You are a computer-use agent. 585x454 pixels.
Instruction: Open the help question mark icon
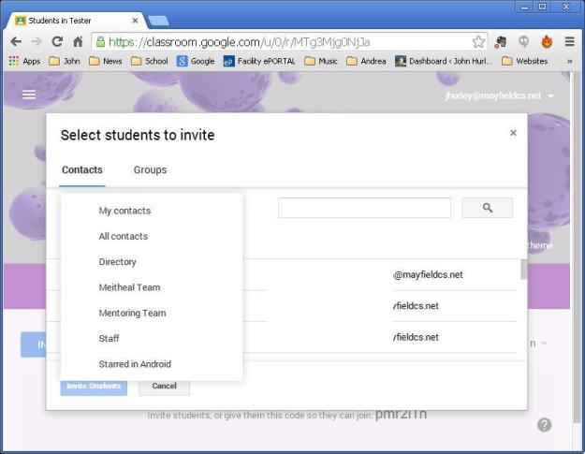(545, 425)
